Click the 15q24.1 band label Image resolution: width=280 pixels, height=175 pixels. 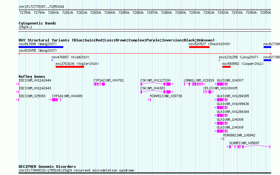[25, 27]
